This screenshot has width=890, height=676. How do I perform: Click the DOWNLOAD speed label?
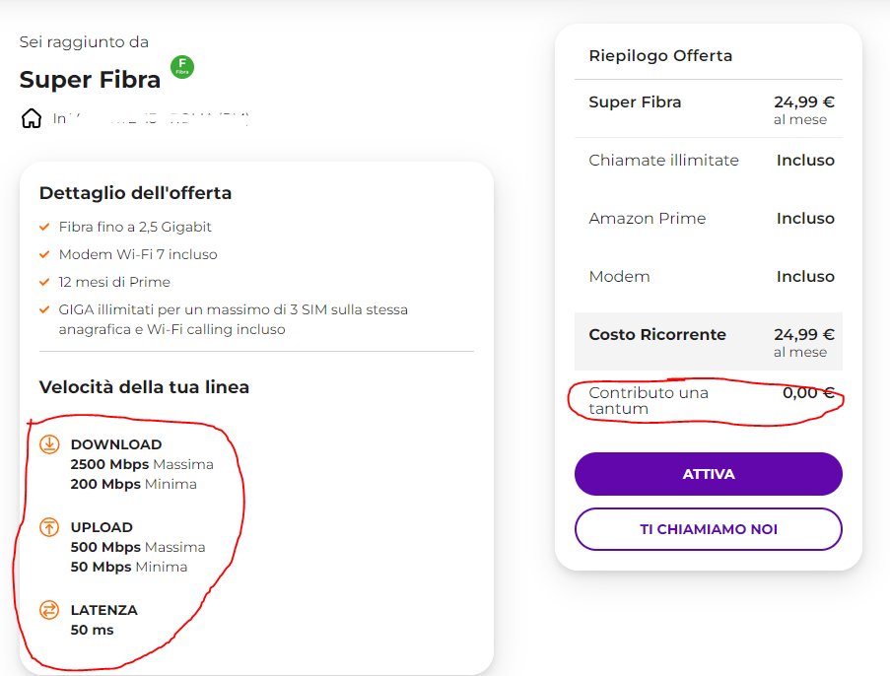116,444
